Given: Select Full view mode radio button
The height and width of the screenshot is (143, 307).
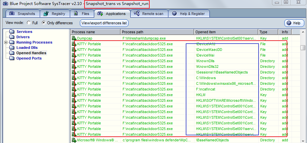Looking at the screenshot, I should pos(29,23).
